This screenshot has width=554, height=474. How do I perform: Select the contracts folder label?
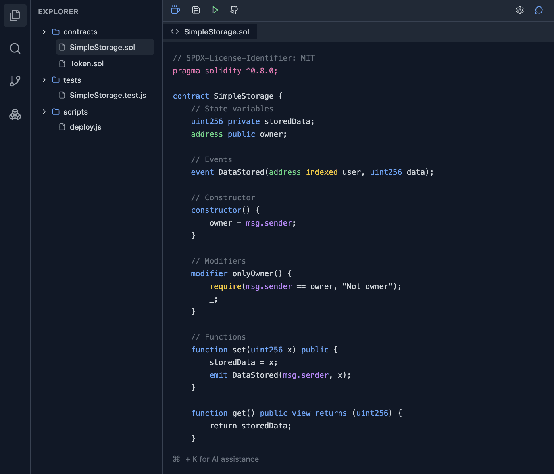click(x=80, y=32)
